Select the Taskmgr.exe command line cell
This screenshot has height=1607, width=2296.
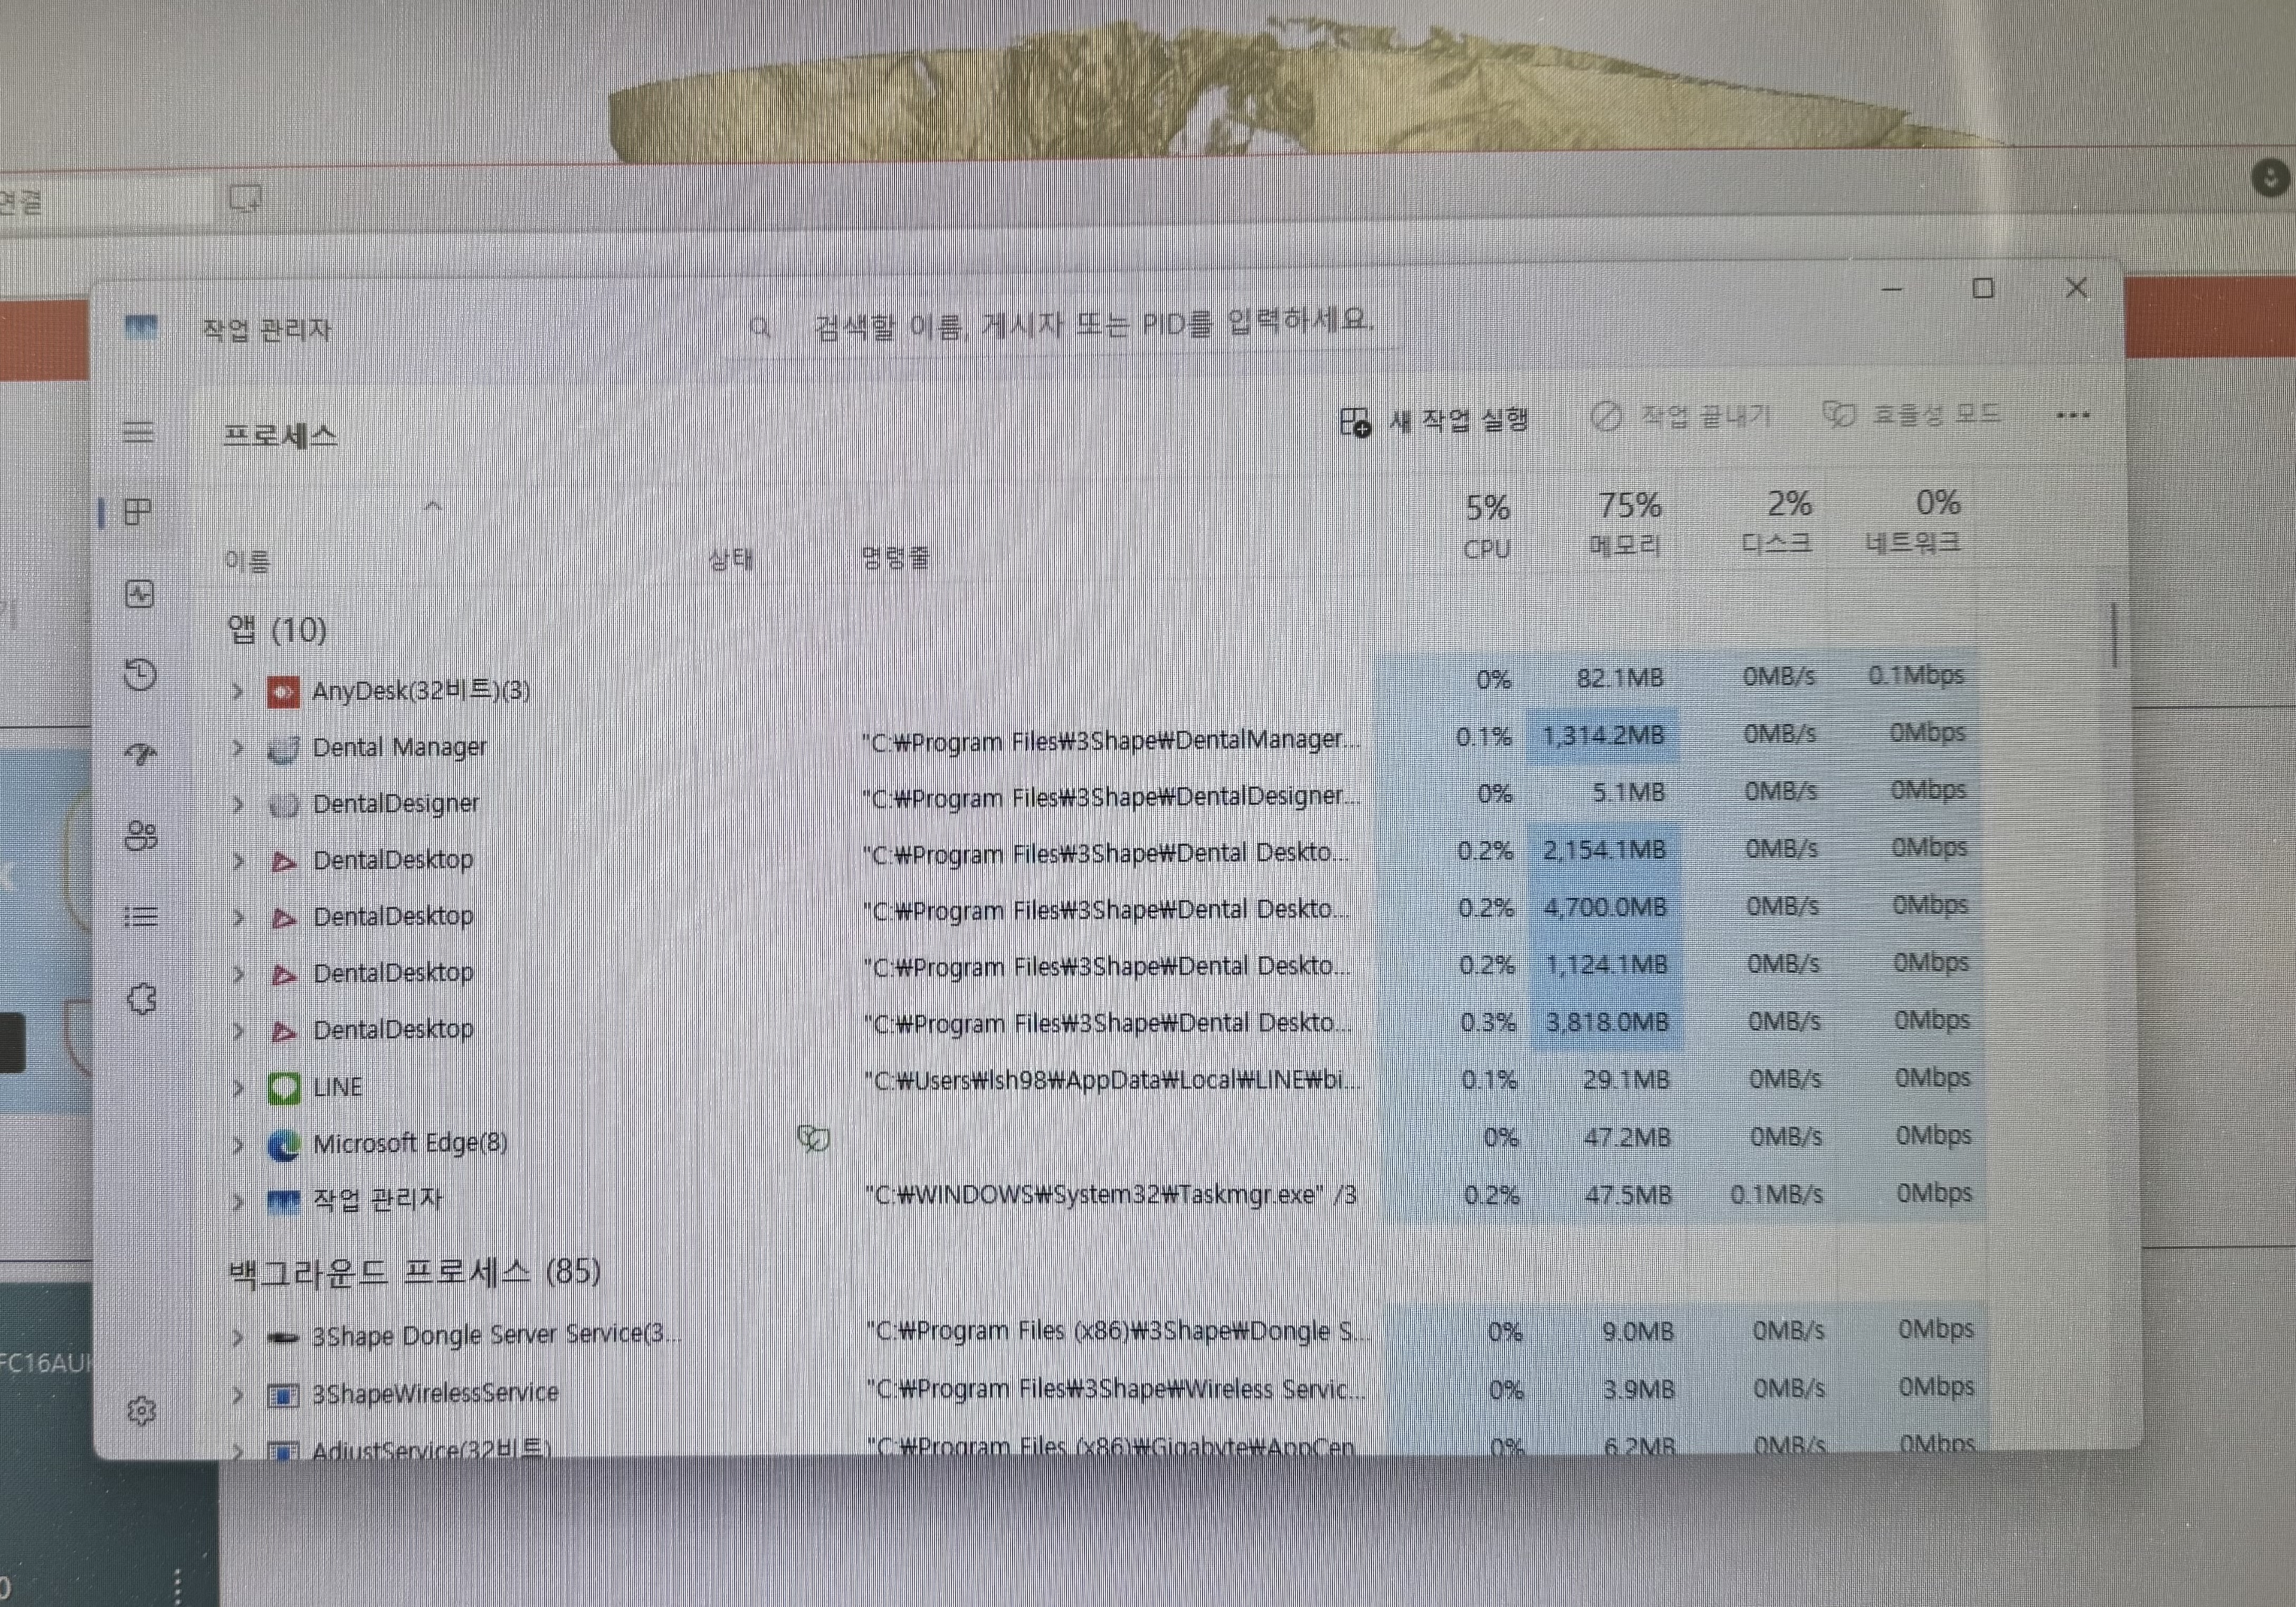pyautogui.click(x=1111, y=1195)
